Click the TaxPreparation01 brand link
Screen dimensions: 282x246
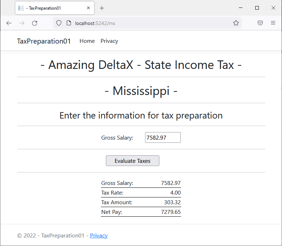click(44, 41)
